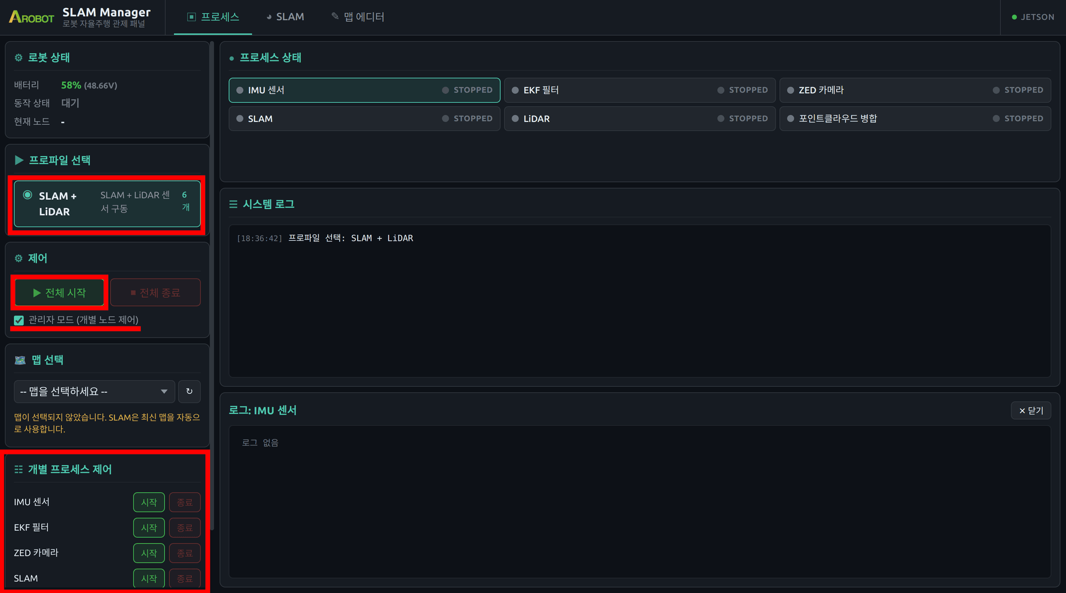Click the STOPPED indicator on ZED 카메라 card
This screenshot has width=1066, height=593.
point(1018,90)
